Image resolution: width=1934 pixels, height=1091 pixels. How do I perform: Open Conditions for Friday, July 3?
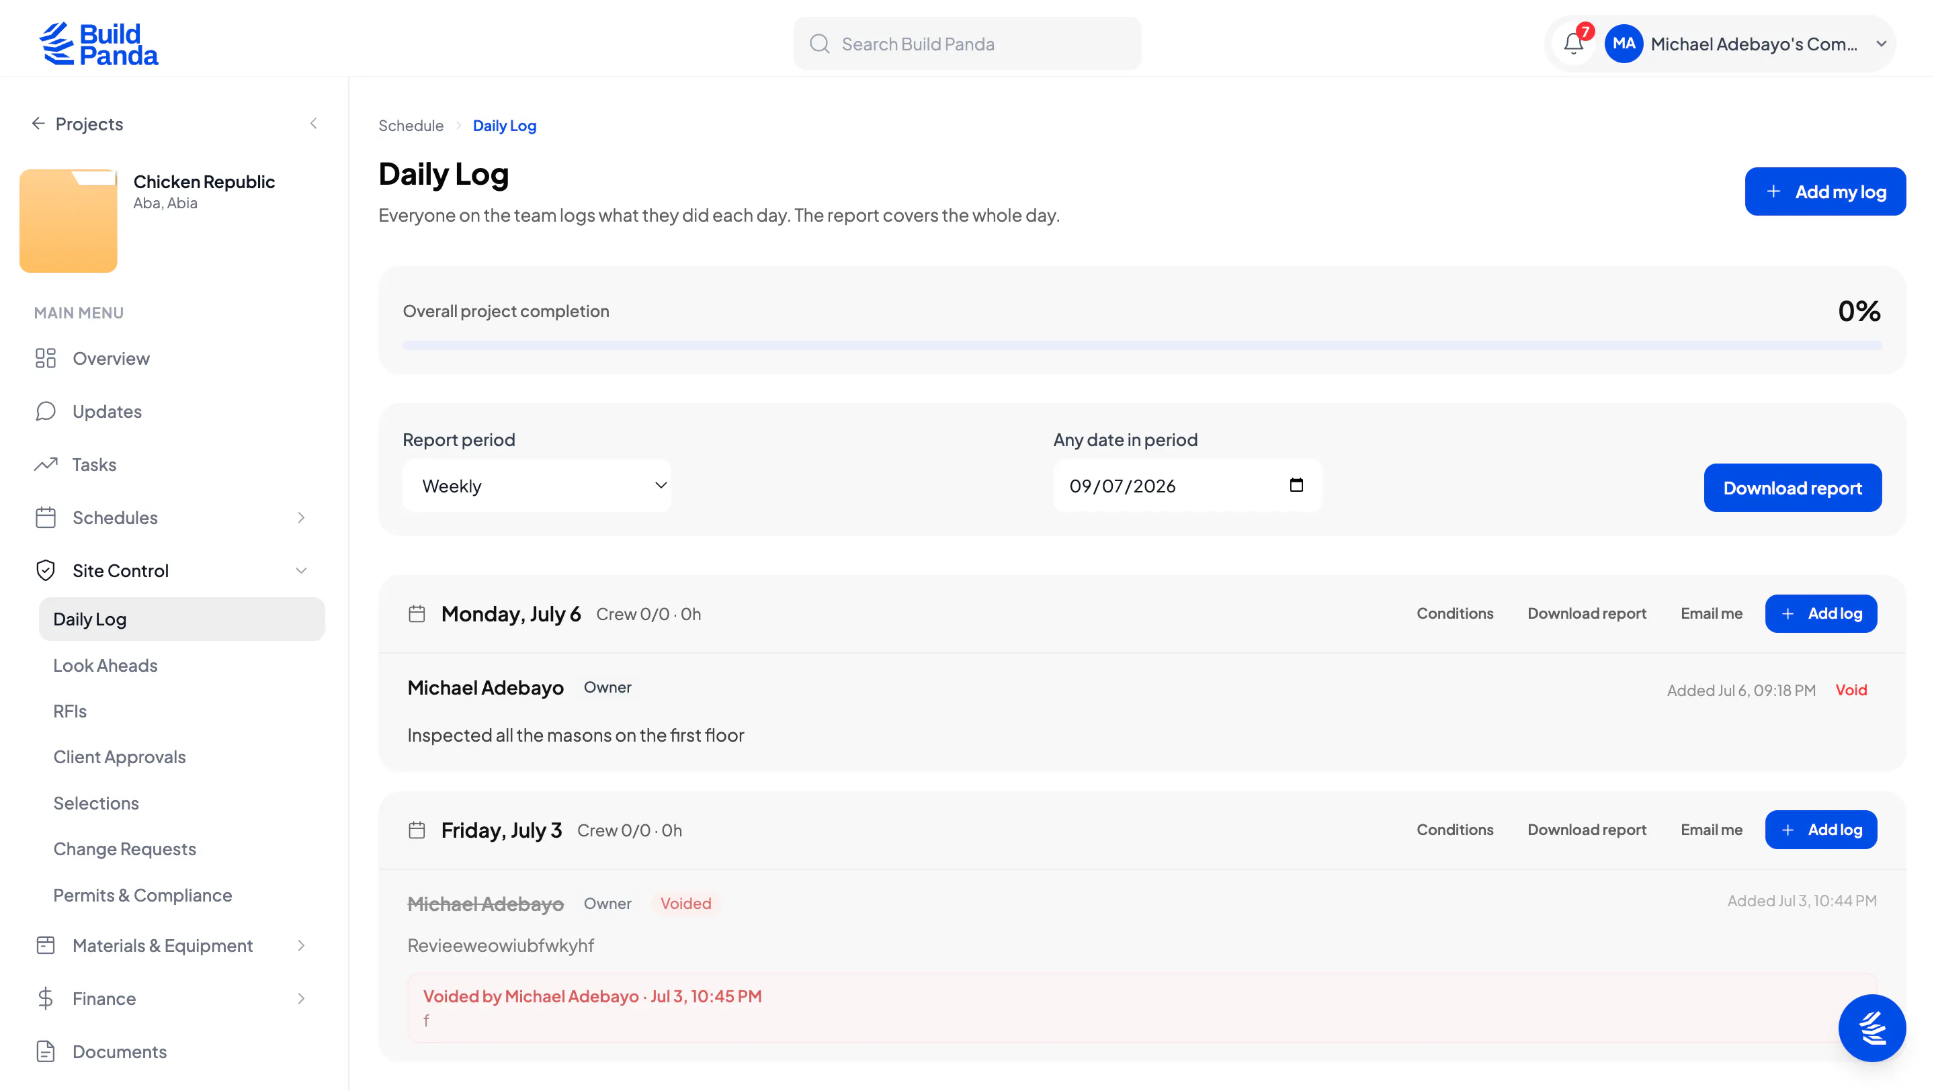[x=1455, y=829]
